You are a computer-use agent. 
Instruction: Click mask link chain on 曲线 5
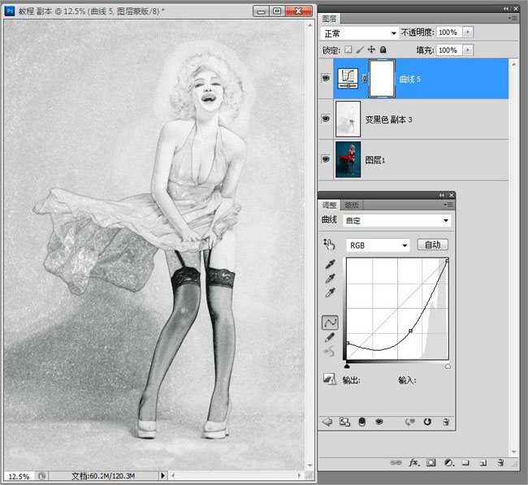click(x=364, y=79)
